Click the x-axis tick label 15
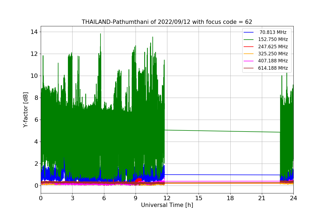 [199, 198]
